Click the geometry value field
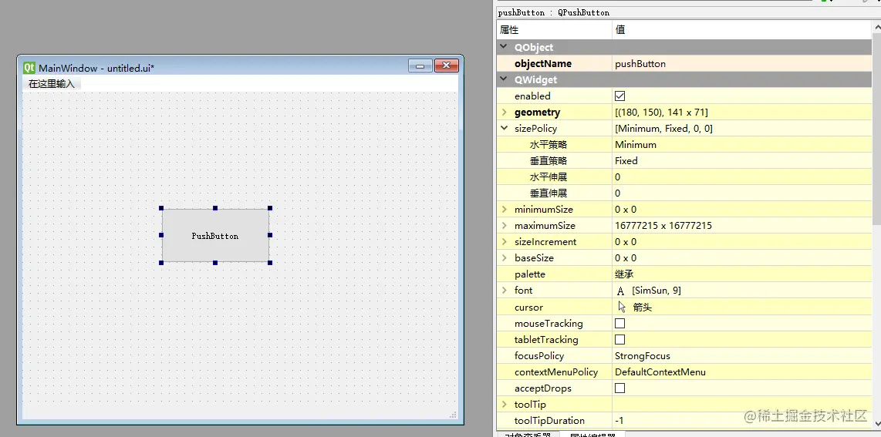 click(743, 113)
